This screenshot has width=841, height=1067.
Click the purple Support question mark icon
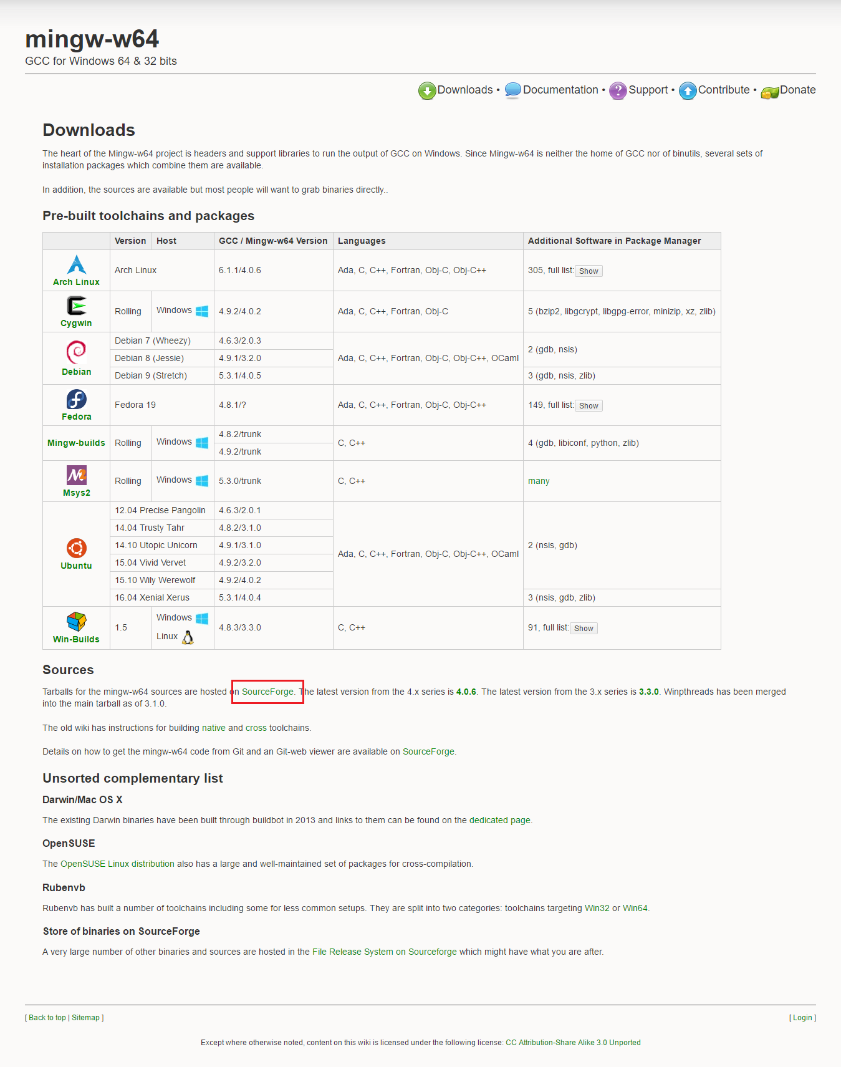coord(618,91)
